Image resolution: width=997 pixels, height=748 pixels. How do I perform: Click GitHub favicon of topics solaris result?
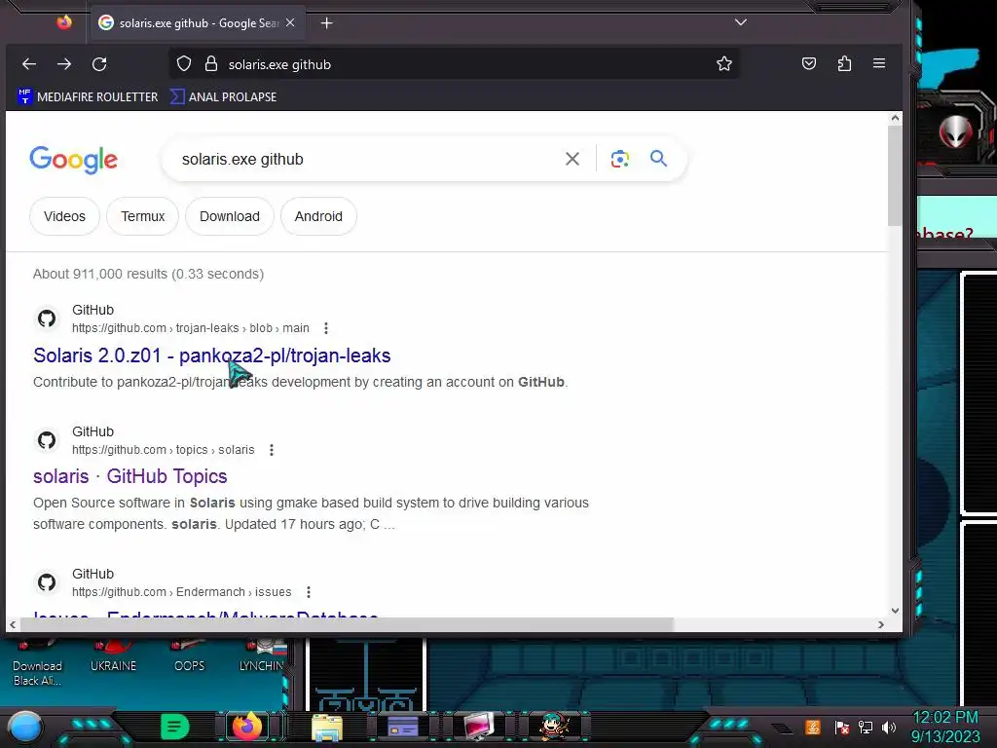click(x=47, y=439)
